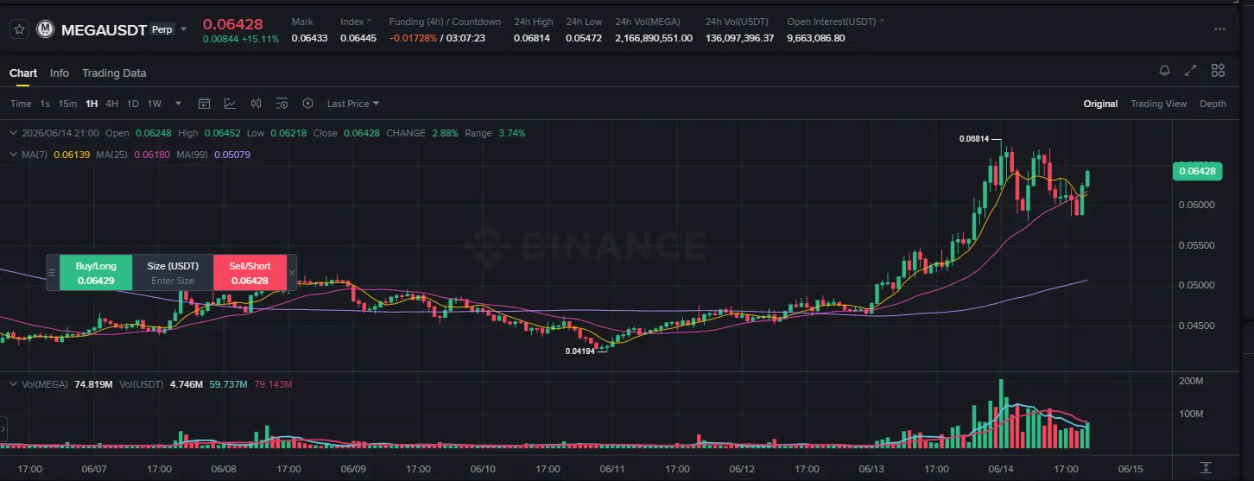Click the Range 3.74% value
1254x481 pixels.
pyautogui.click(x=512, y=133)
